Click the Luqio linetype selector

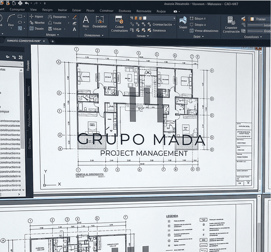coord(259,25)
